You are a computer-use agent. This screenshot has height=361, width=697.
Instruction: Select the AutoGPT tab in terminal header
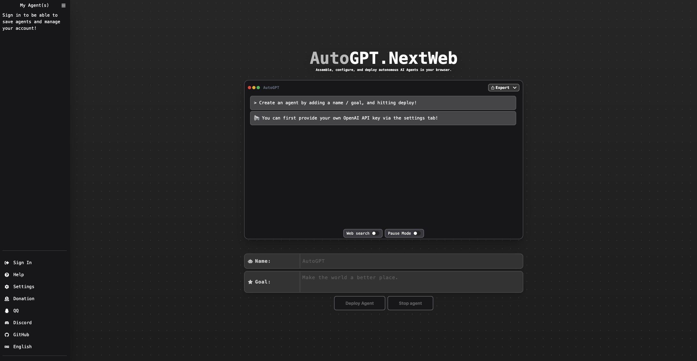(x=271, y=88)
